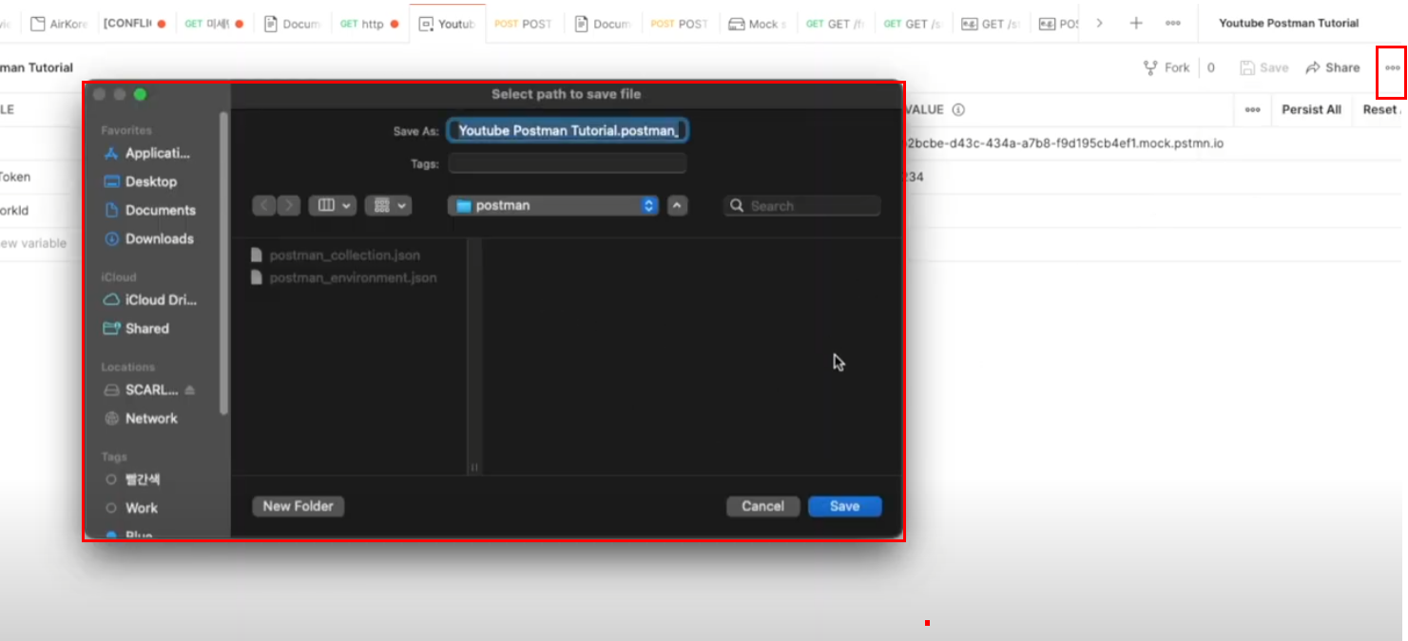The width and height of the screenshot is (1408, 641).
Task: Click the add new variable field
Action: point(33,243)
